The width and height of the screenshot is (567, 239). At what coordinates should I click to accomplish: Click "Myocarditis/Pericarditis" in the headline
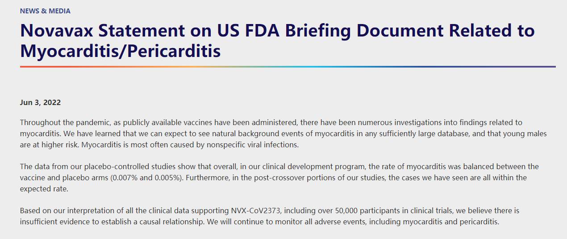121,51
